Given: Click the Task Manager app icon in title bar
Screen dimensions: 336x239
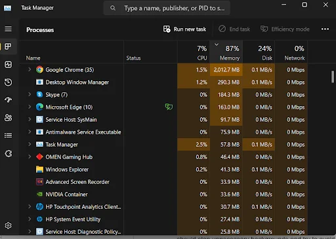Looking at the screenshot, I should pos(7,9).
